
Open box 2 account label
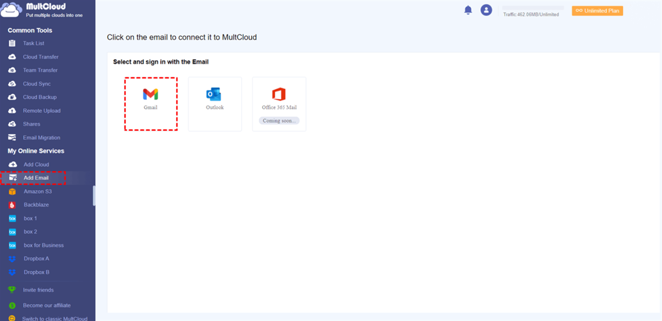(30, 232)
